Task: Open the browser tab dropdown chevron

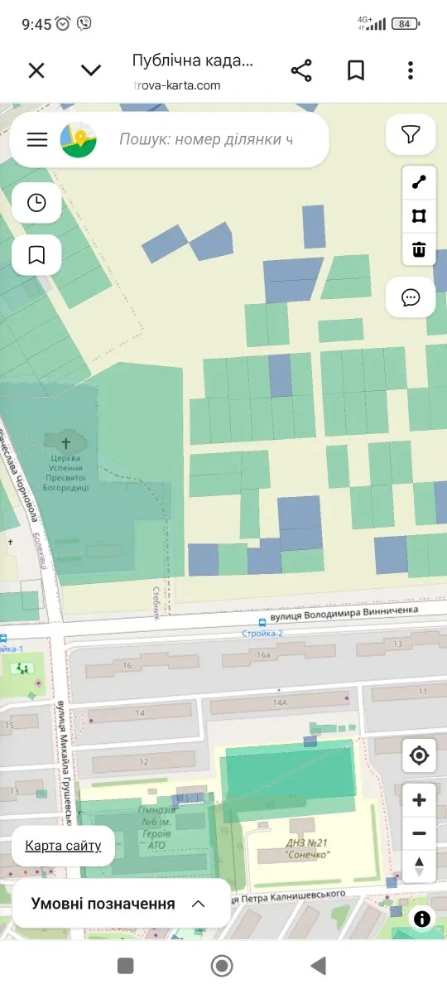Action: (x=91, y=70)
